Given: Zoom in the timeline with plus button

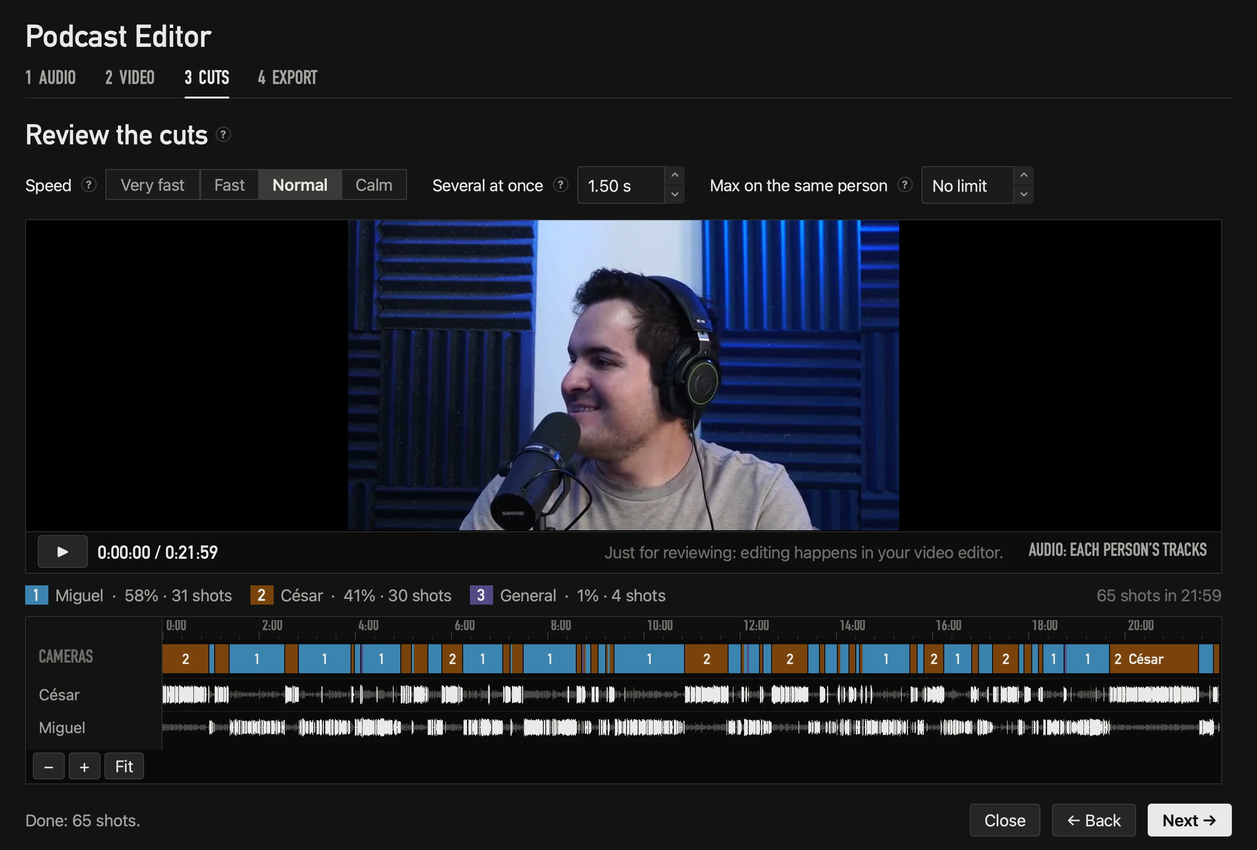Looking at the screenshot, I should pyautogui.click(x=85, y=766).
